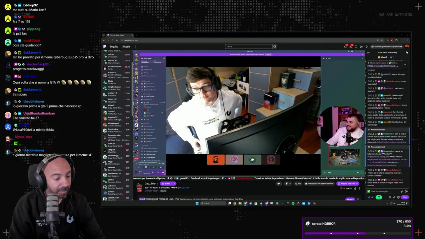Viewport: 425px width, 239px height.
Task: Select the Cap_Thor - Twitch browser tab
Action: (120, 35)
